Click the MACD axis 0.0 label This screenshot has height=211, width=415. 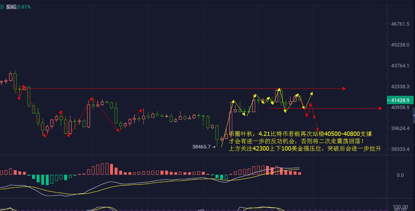[x=400, y=175]
